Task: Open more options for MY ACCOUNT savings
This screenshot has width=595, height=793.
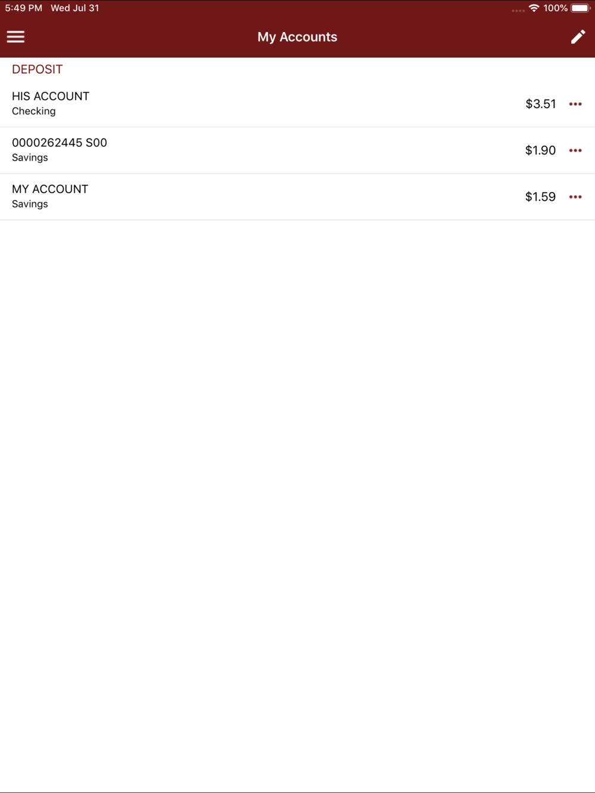Action: tap(575, 197)
